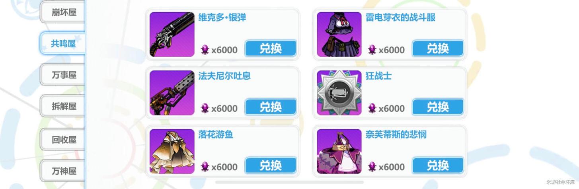Click the 落花游鱼 item title
This screenshot has height=189, width=579.
click(216, 134)
